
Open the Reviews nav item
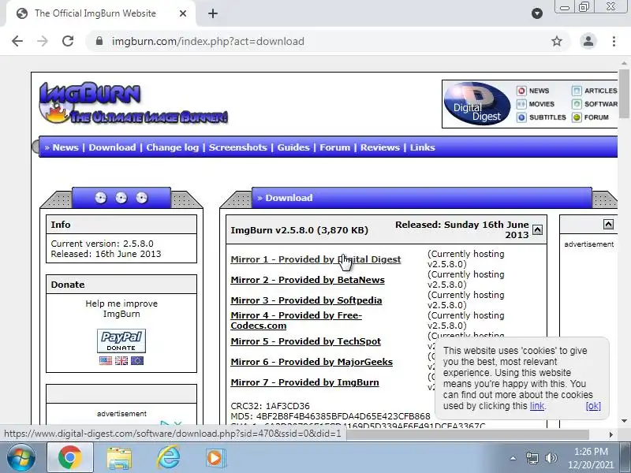[x=380, y=147]
